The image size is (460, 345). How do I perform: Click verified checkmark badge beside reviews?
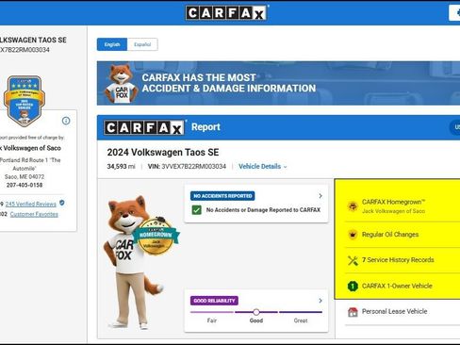62,203
